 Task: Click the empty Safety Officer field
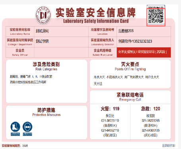(x=61, y=52)
